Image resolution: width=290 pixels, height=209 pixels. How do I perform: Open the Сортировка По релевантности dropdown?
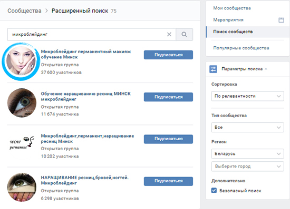pos(247,96)
